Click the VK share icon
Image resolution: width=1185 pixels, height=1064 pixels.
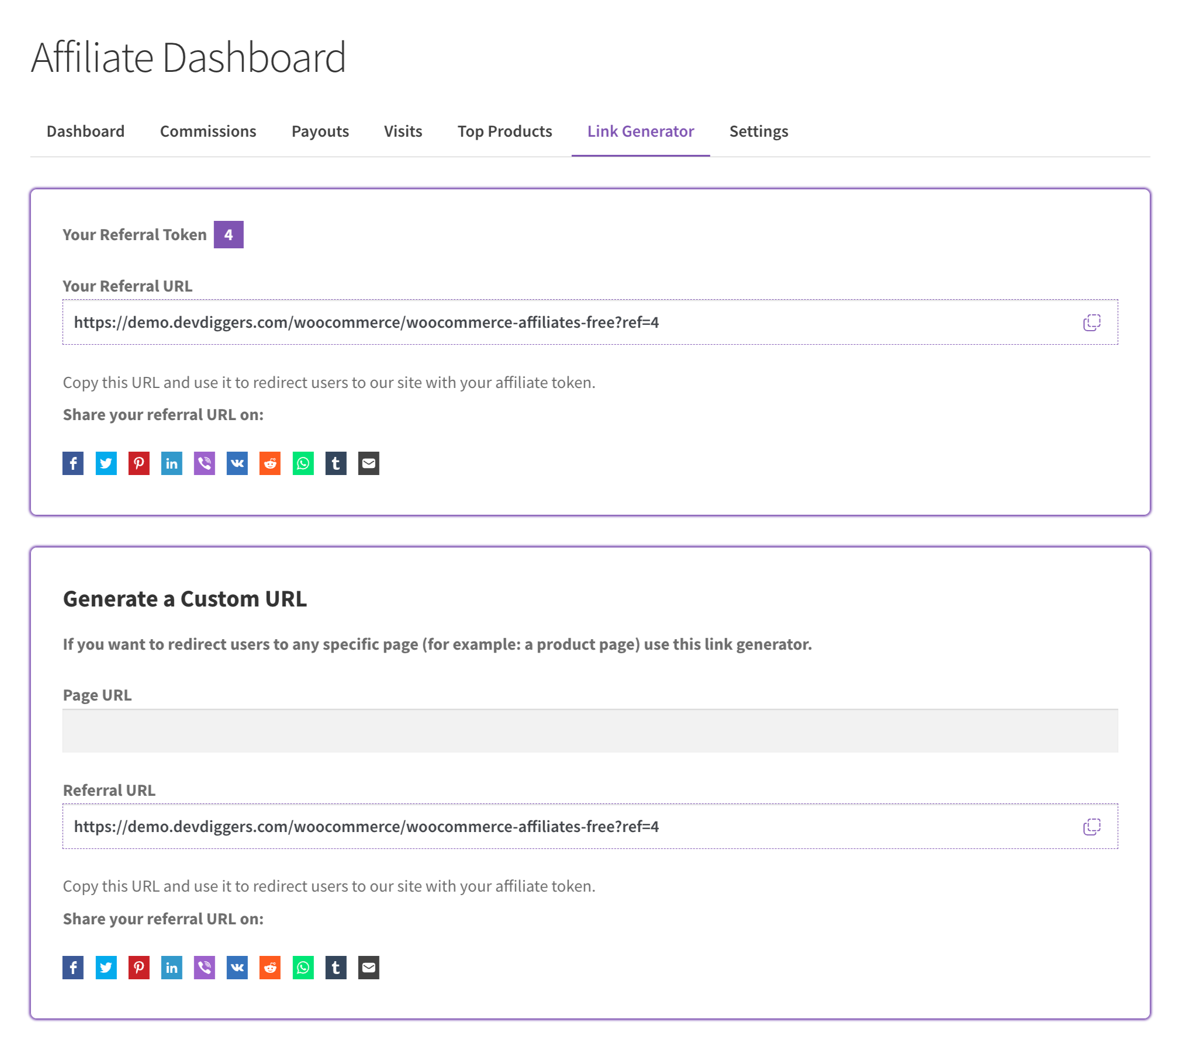[x=237, y=462]
